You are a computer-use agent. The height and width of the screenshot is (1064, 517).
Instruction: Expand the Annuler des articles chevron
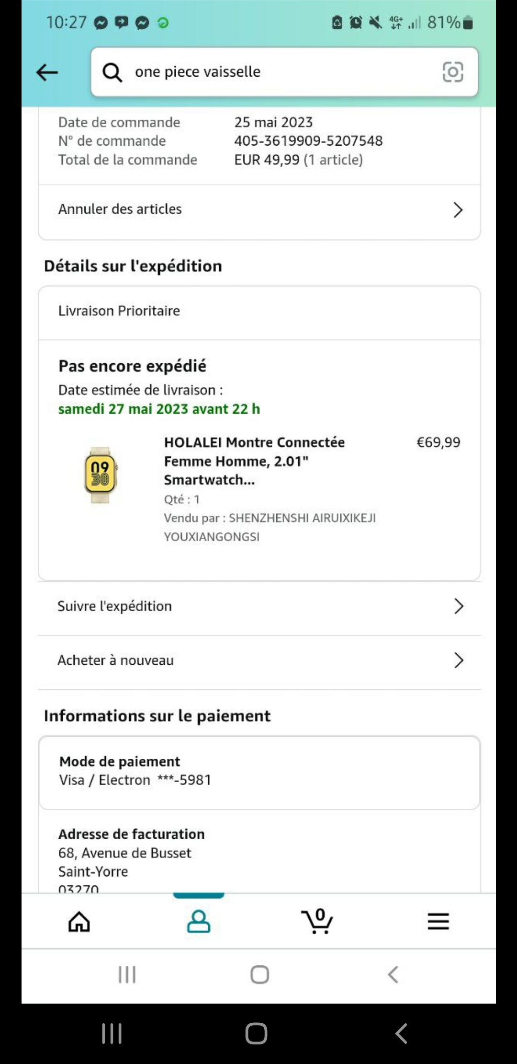pyautogui.click(x=458, y=210)
